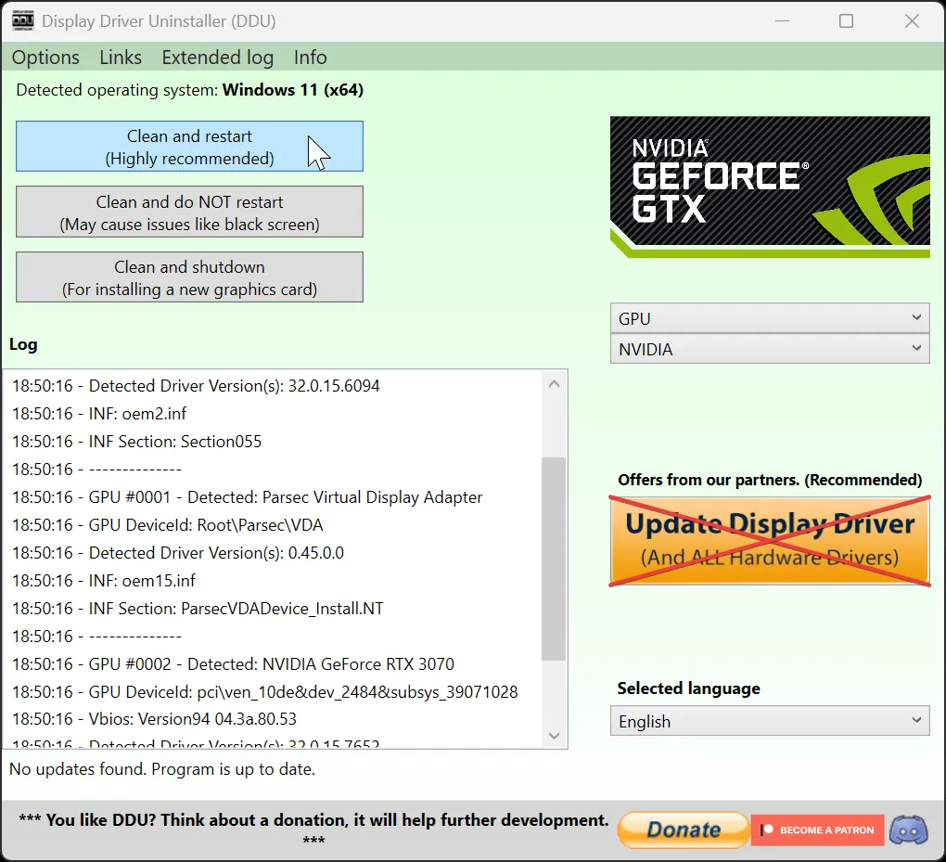Click Clean and do NOT restart
The width and height of the screenshot is (946, 862).
click(x=189, y=212)
